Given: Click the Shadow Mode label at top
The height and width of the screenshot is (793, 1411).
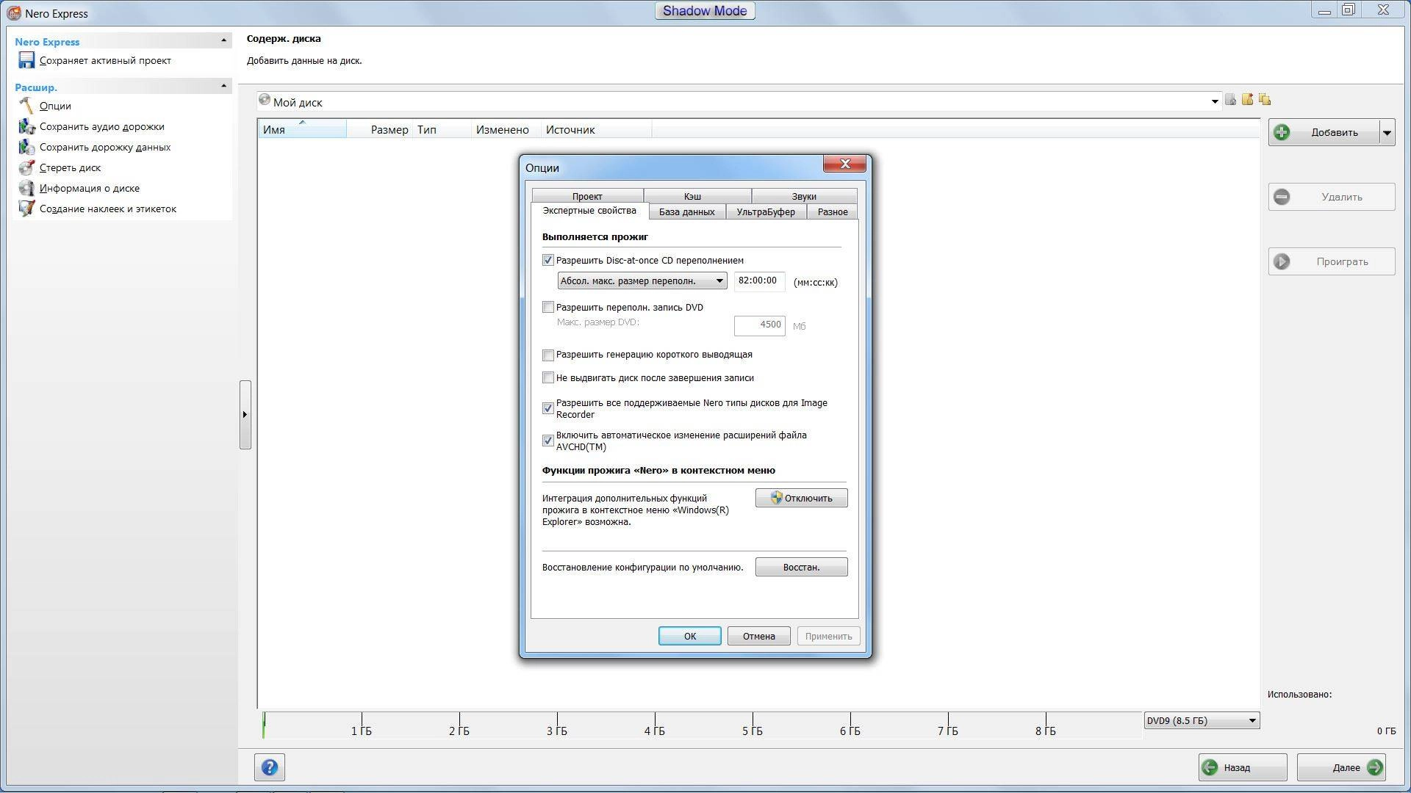Looking at the screenshot, I should coord(705,11).
